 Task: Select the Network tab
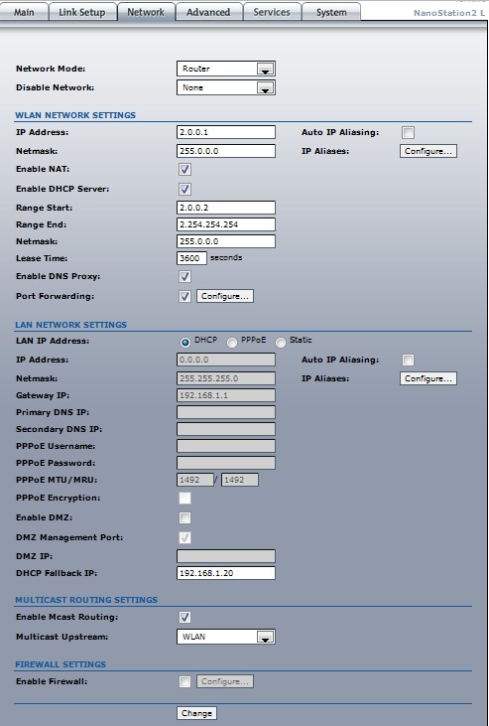click(146, 12)
